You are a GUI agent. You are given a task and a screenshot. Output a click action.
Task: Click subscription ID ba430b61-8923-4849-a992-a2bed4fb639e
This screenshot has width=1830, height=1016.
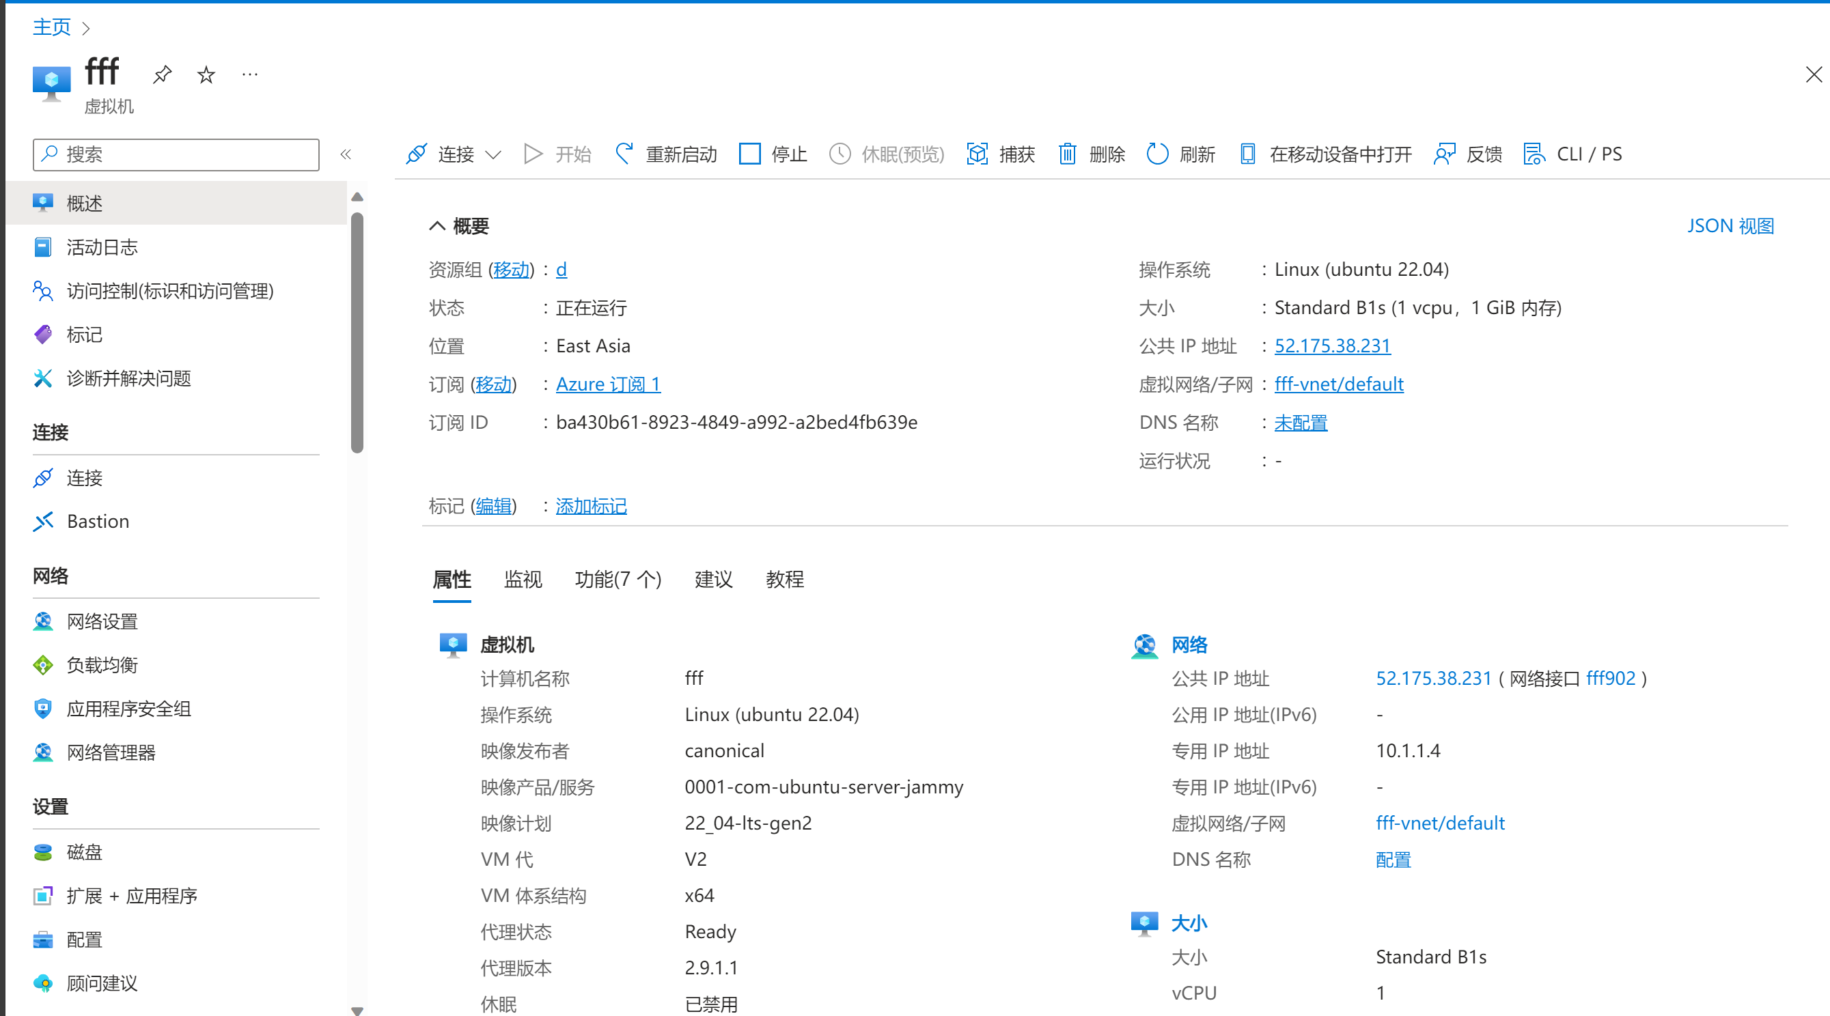coord(736,423)
